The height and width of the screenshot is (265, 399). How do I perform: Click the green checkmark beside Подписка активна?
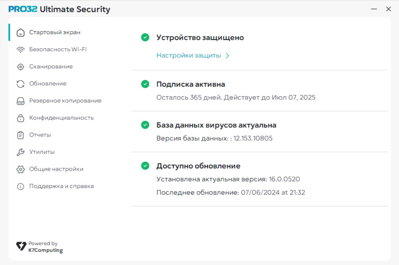145,84
